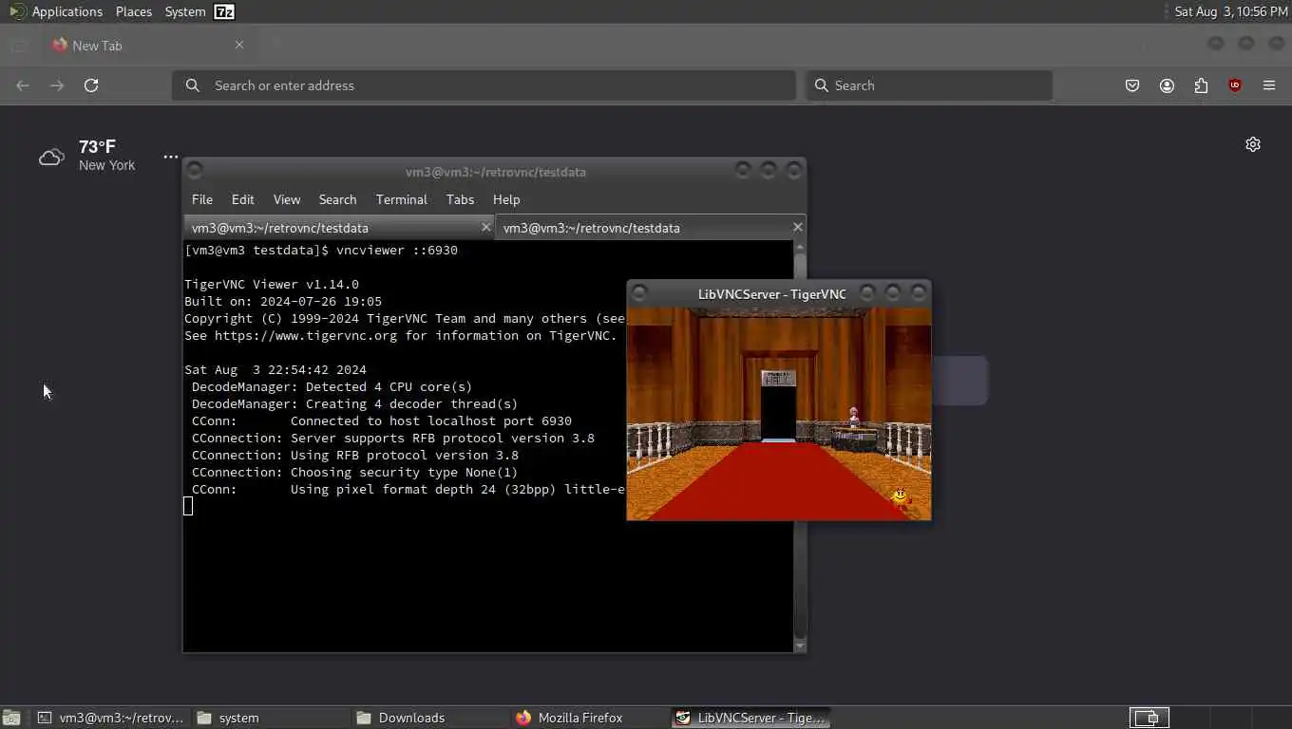This screenshot has height=729, width=1292.
Task: Open the terminal Tabs menu
Action: 460,199
